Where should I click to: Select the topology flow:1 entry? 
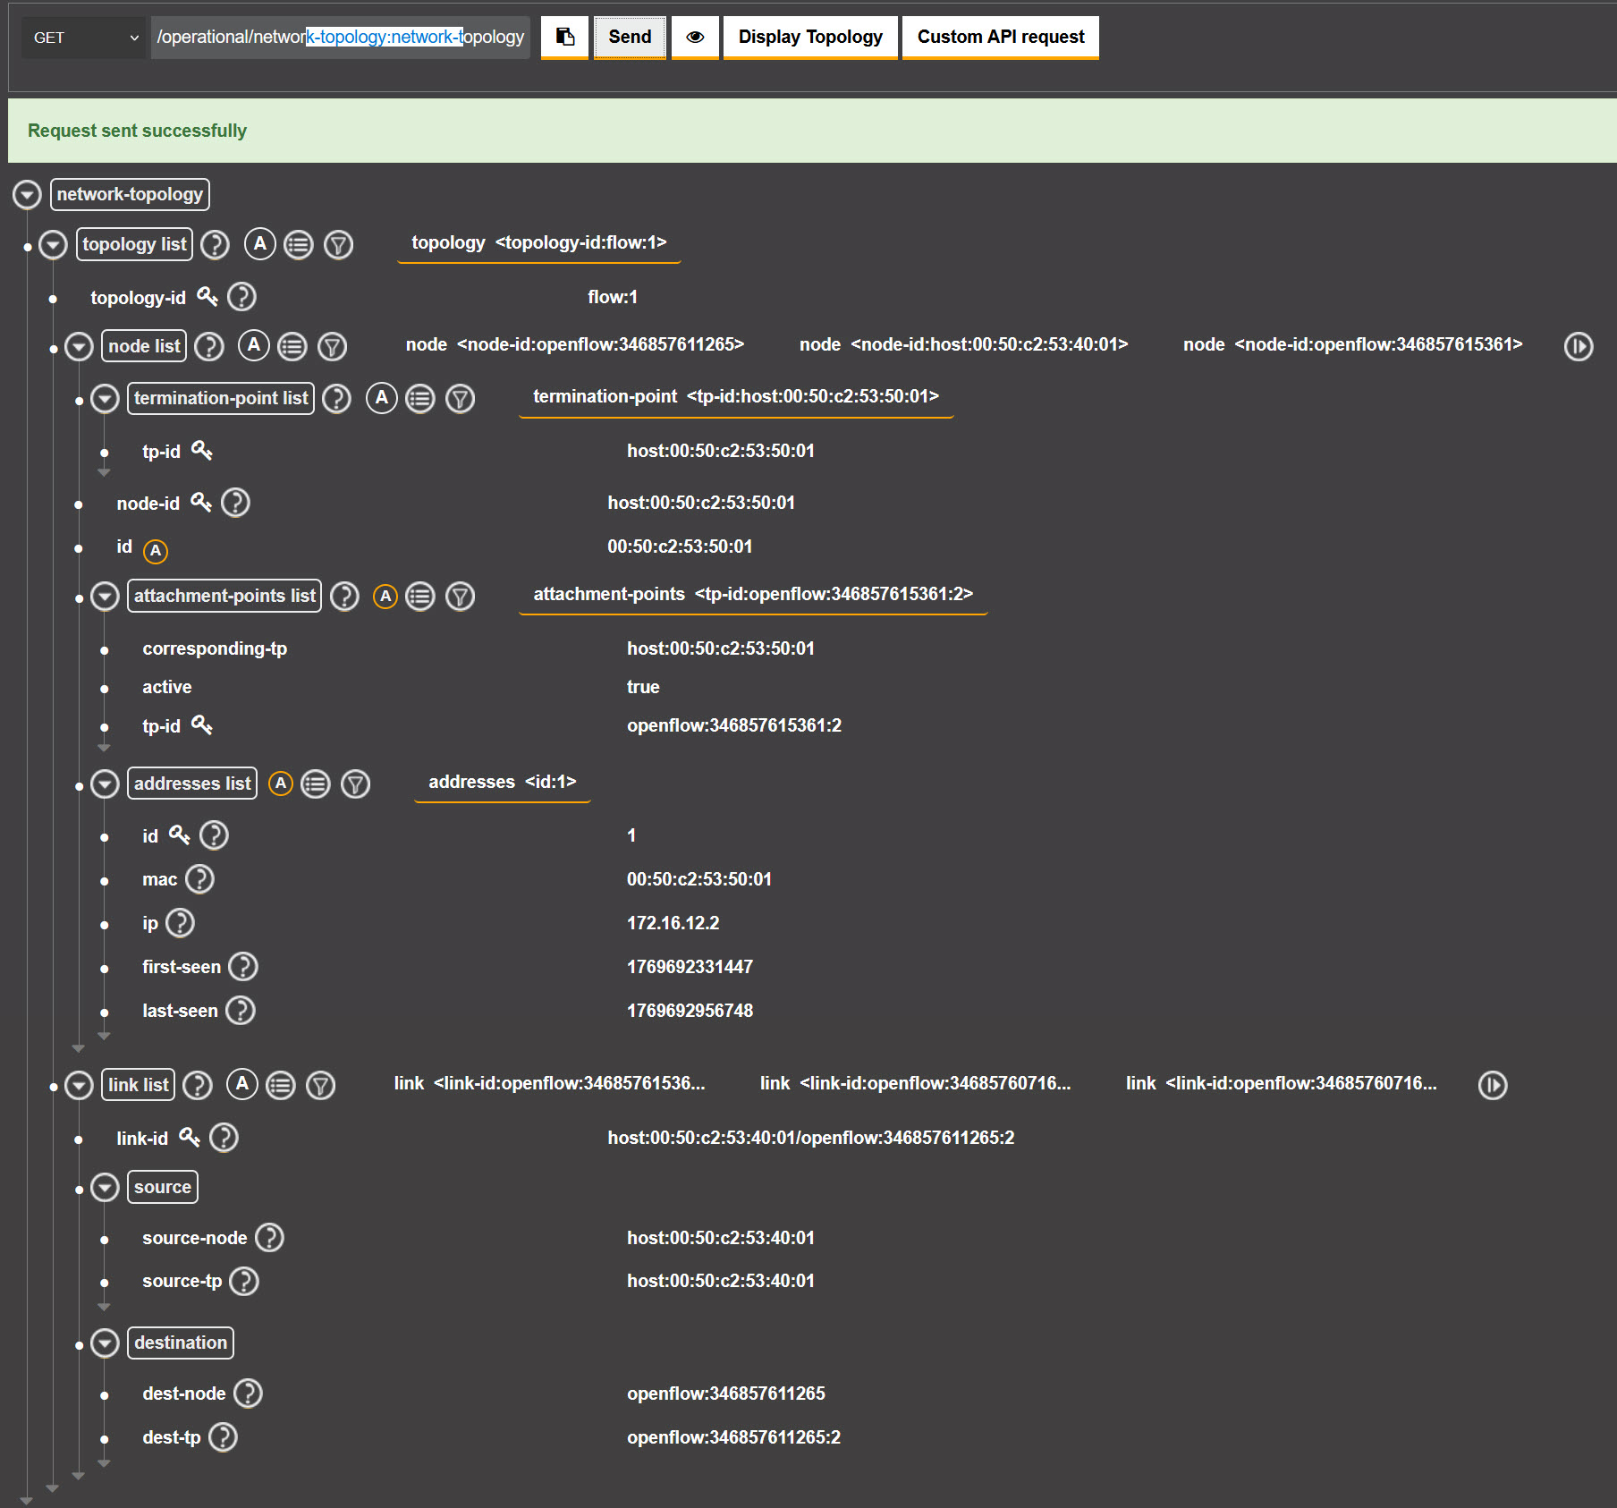click(538, 242)
